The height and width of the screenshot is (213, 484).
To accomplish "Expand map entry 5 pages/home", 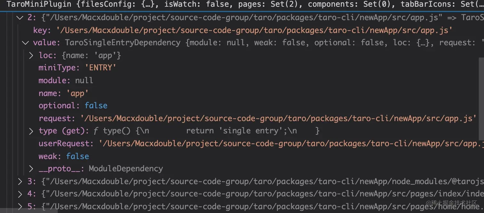I will (x=20, y=207).
